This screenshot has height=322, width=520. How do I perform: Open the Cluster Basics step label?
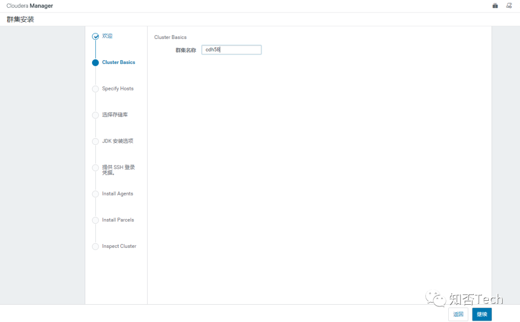tap(118, 63)
